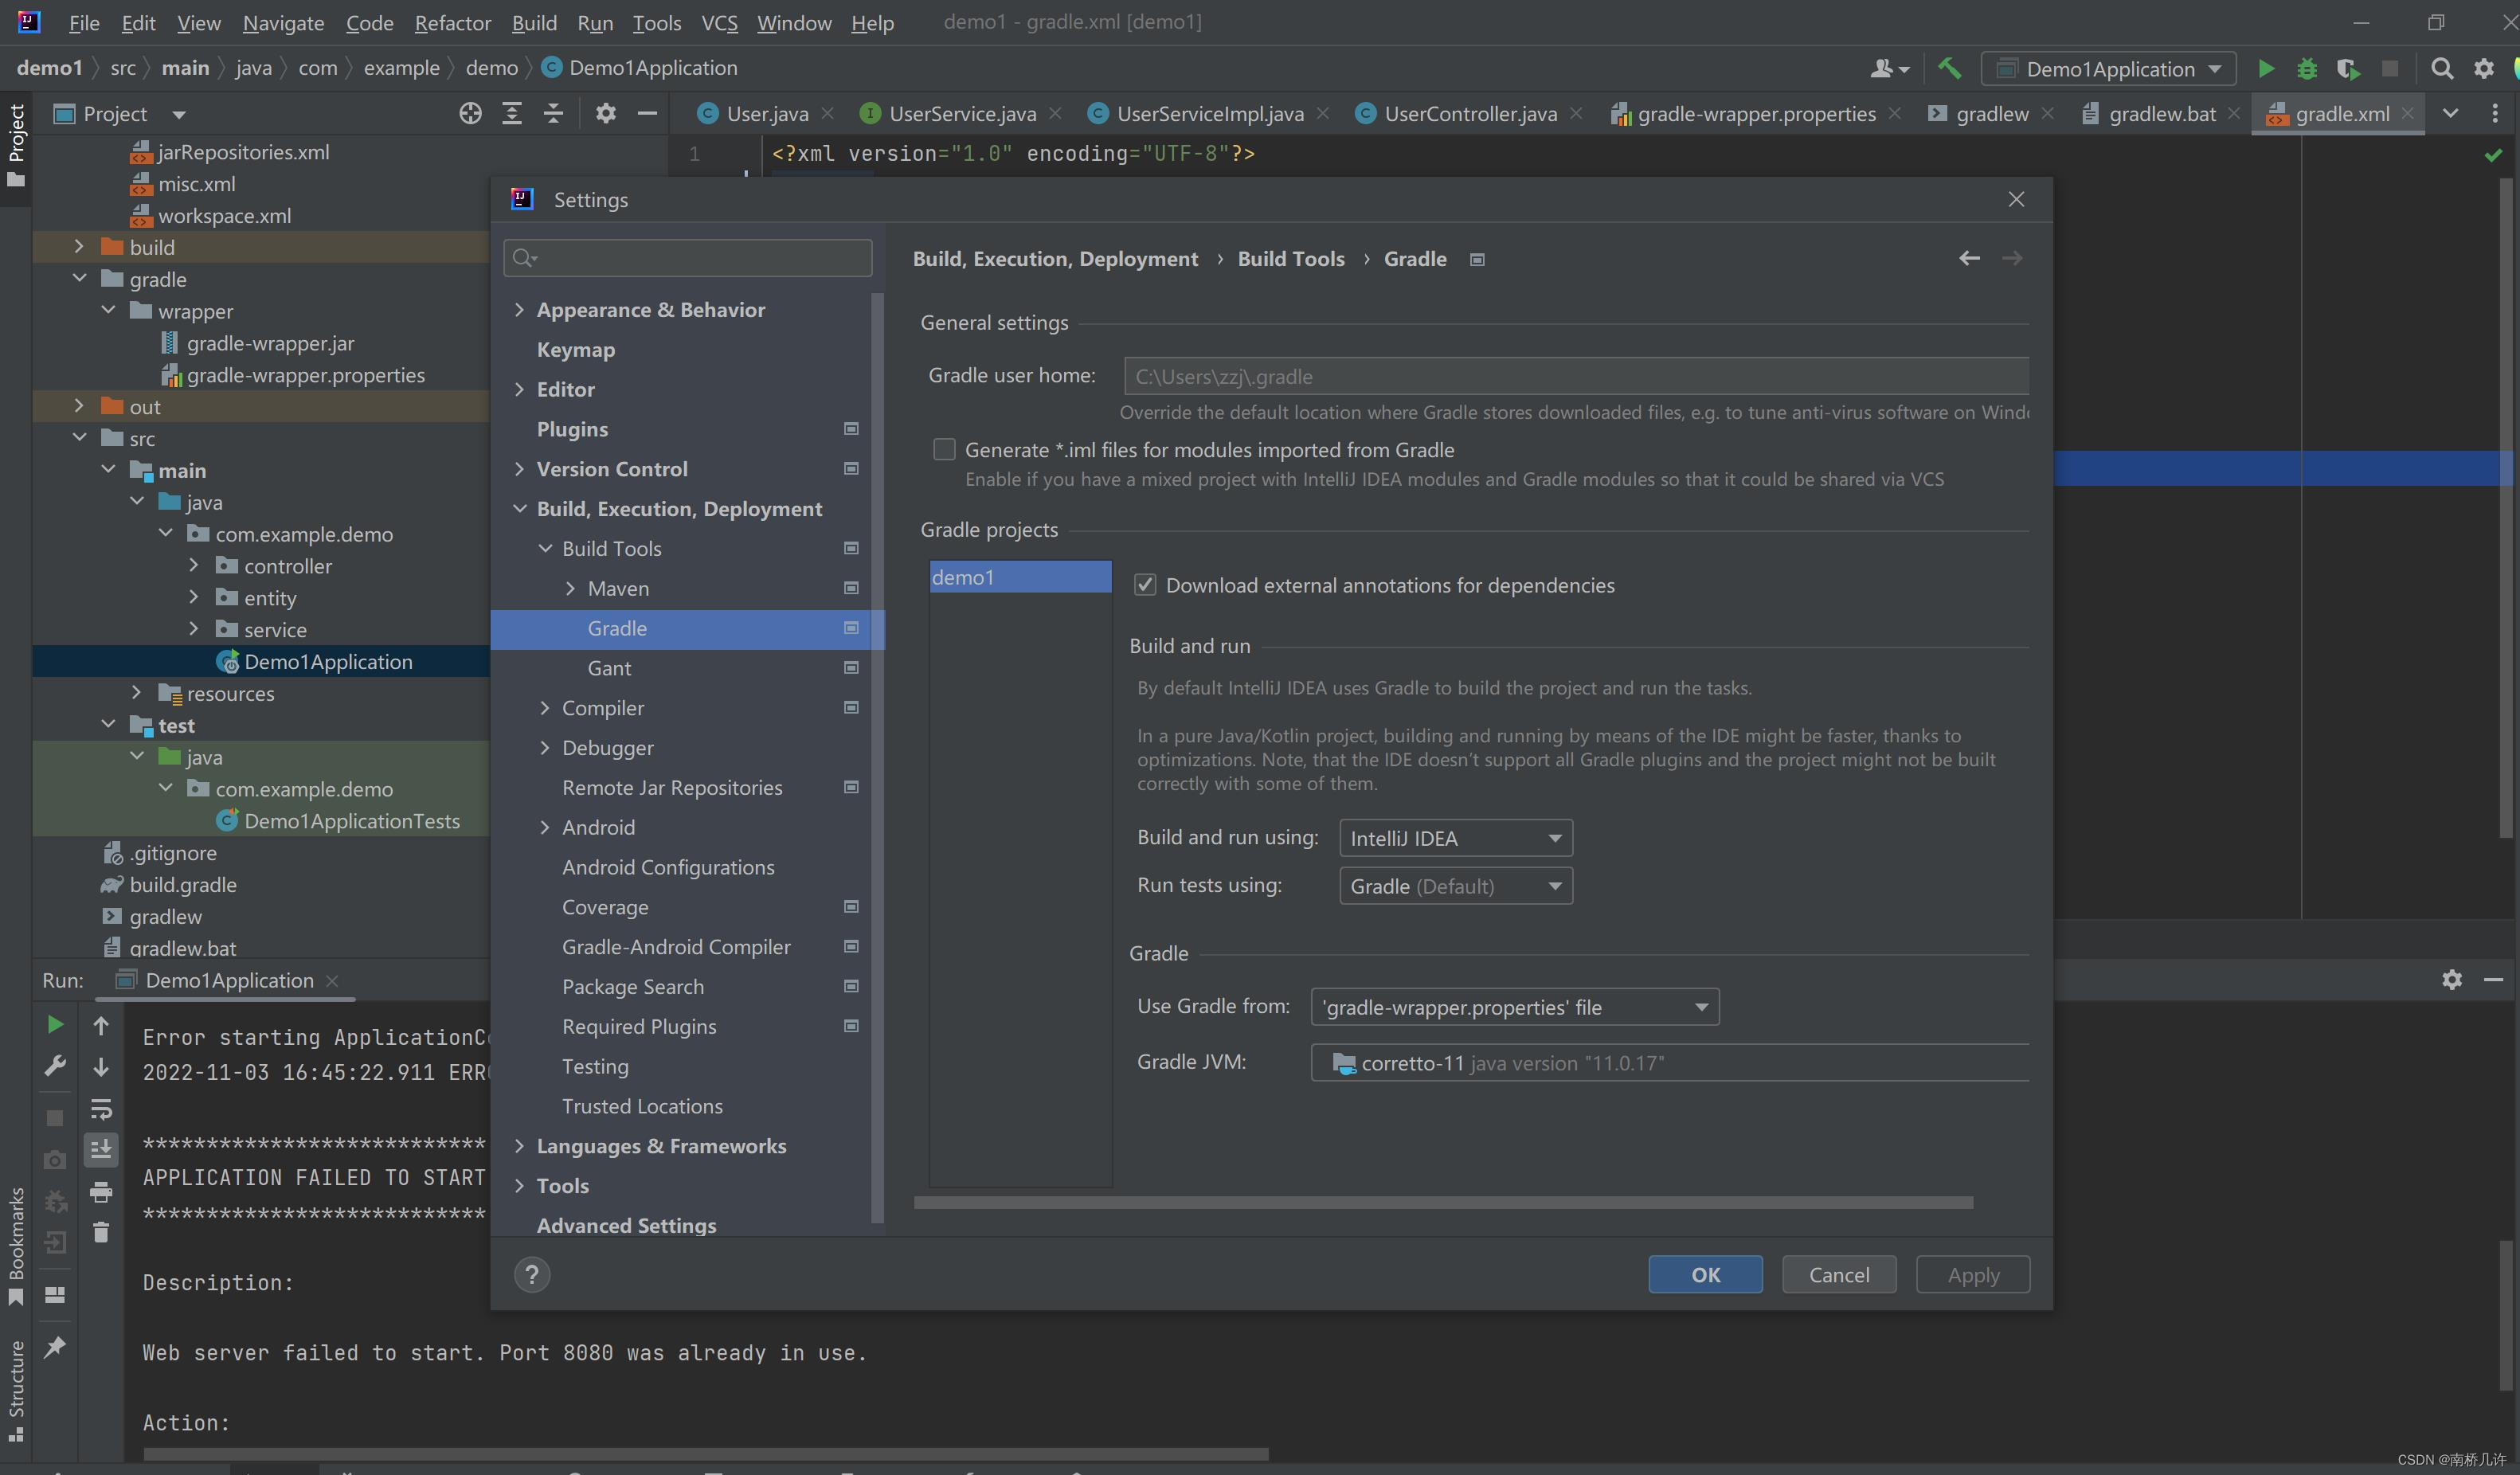Open Build and run using dropdown
This screenshot has height=1475, width=2520.
tap(1455, 838)
